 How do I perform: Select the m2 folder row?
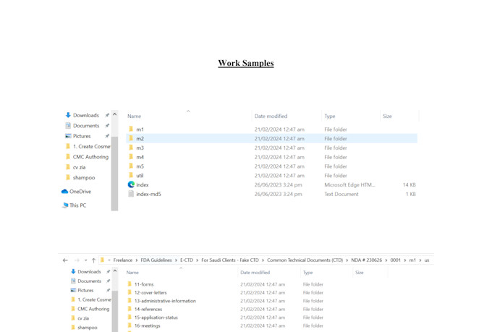pos(272,138)
